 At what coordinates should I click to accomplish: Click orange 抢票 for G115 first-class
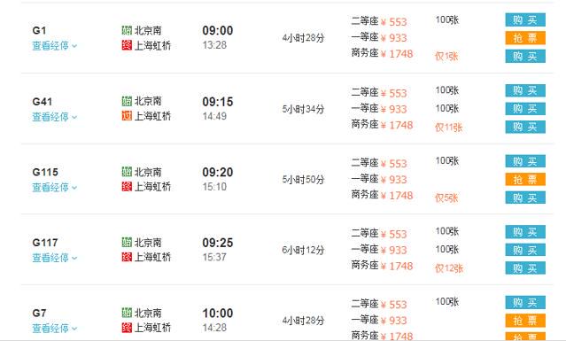tap(525, 179)
